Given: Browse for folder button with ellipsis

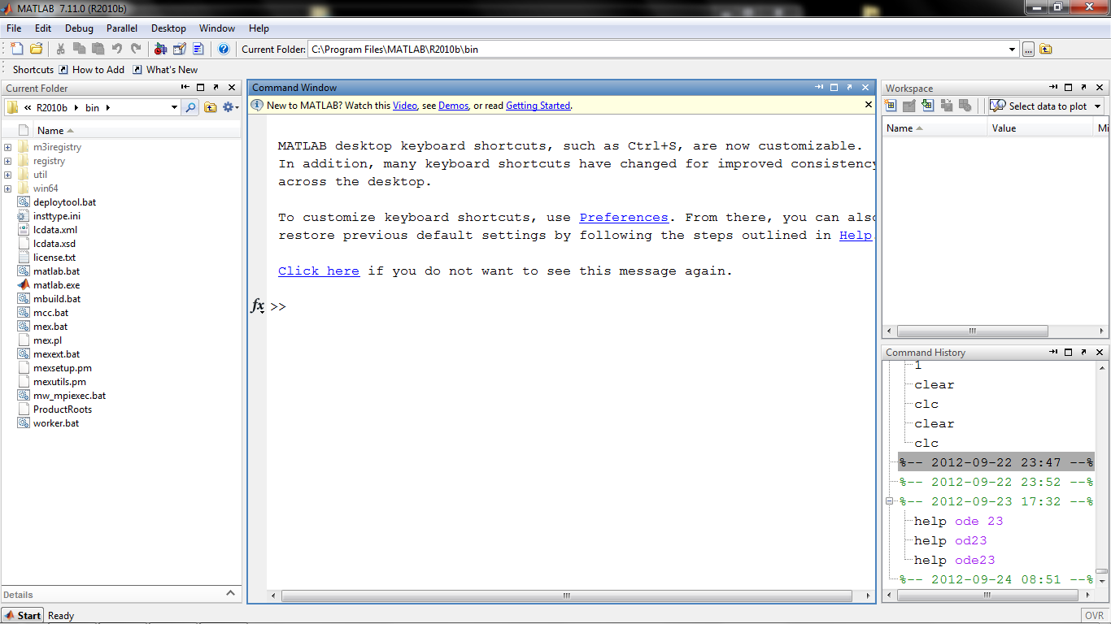Looking at the screenshot, I should [x=1028, y=49].
